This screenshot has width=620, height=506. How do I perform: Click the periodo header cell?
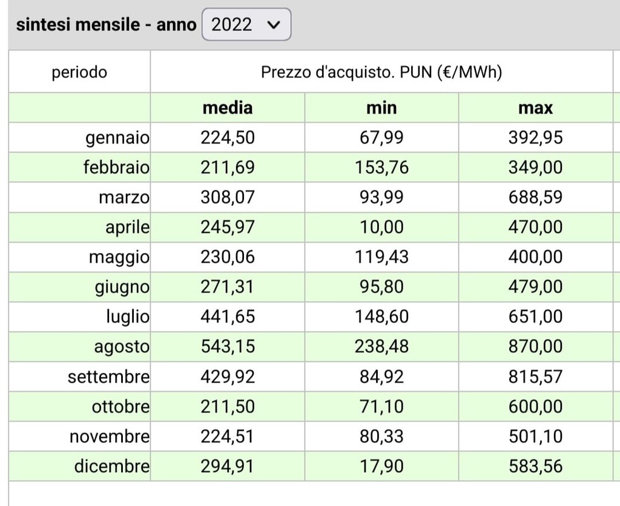79,72
